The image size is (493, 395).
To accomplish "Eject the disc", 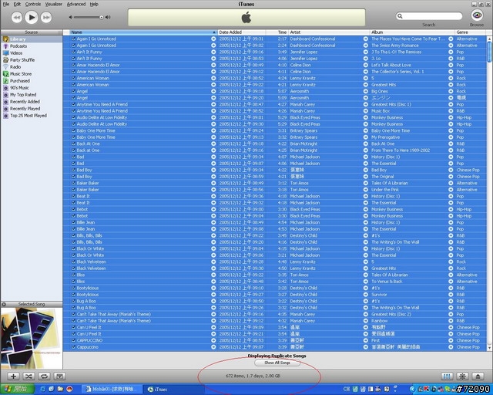I will [x=478, y=376].
